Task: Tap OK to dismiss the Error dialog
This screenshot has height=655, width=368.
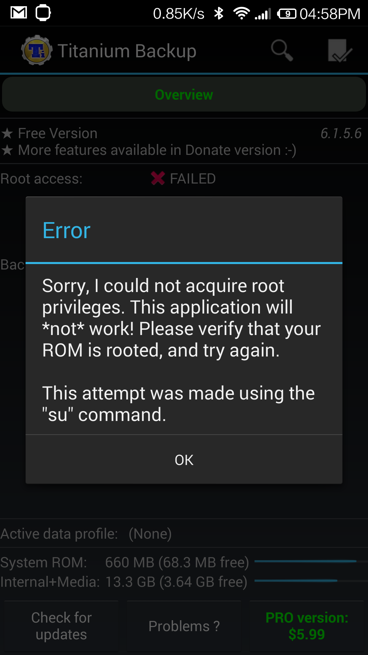Action: [184, 460]
